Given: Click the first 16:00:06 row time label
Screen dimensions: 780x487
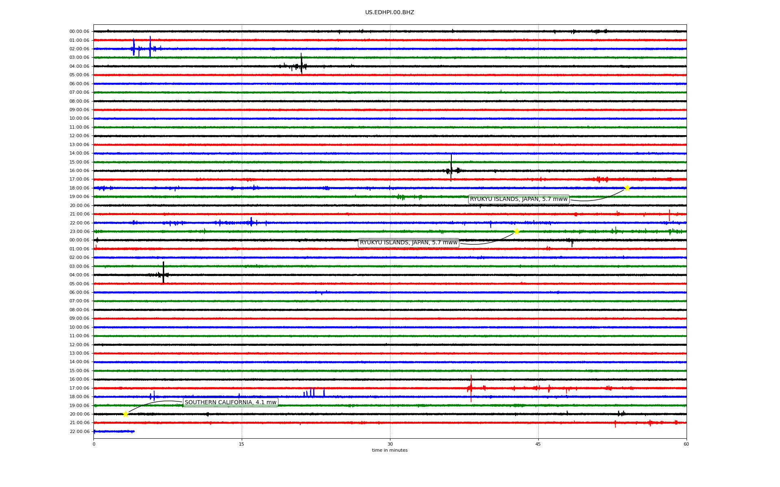Looking at the screenshot, I should 79,171.
